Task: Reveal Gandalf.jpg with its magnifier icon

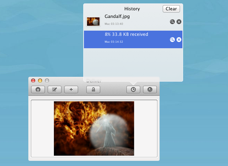Action: (x=172, y=22)
